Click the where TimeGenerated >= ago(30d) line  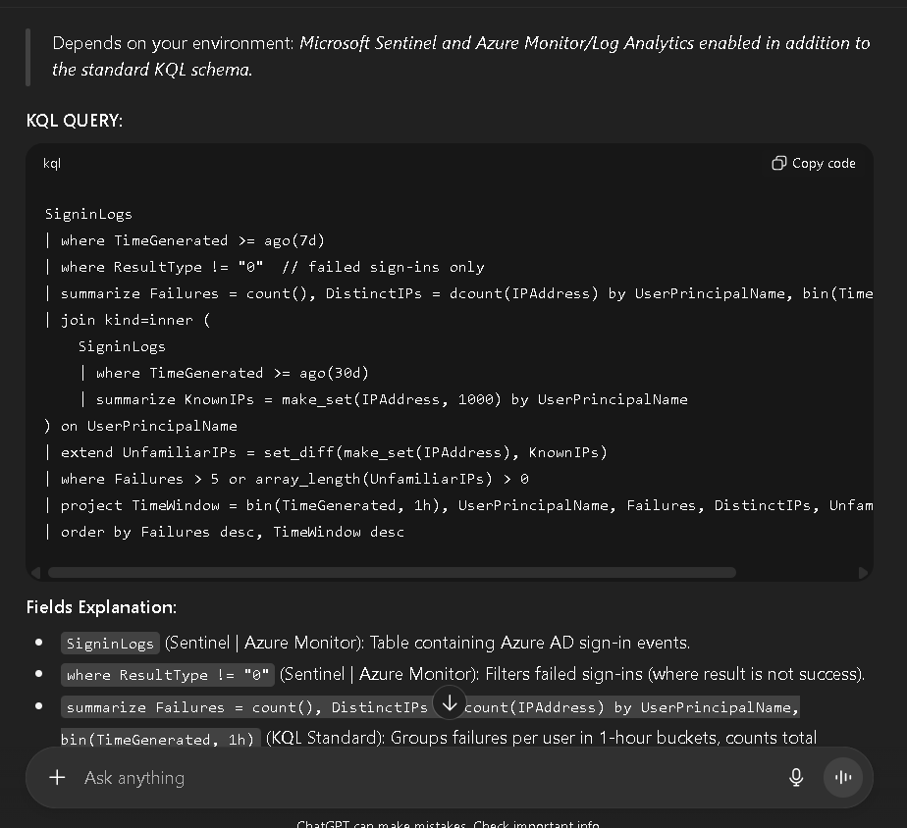pyautogui.click(x=225, y=373)
